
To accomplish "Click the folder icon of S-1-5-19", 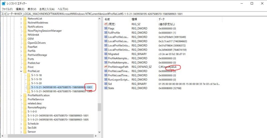I will pos(28,79).
